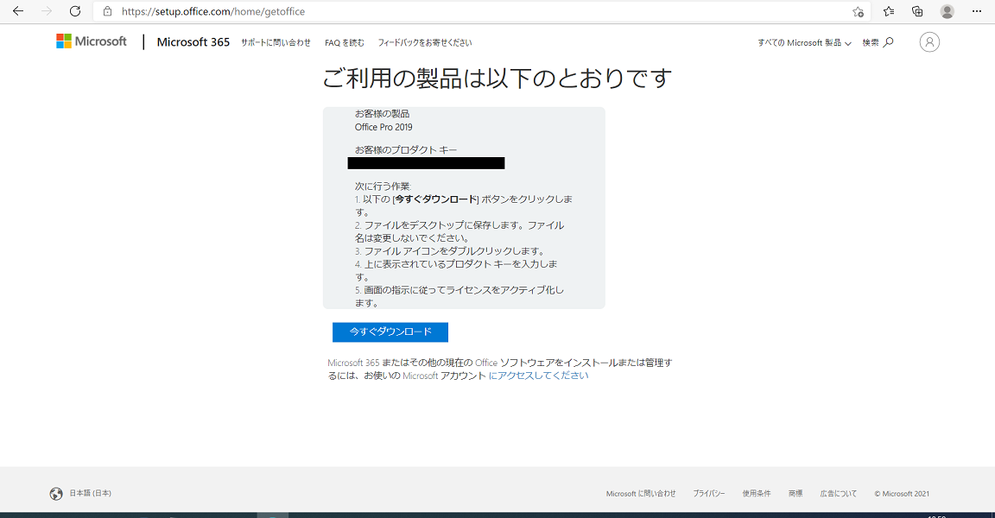Click the お客様のプロダクト キー label
The height and width of the screenshot is (518, 995).
405,150
